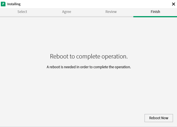177x127 pixels.
Task: Go to the Review step tab
Action: click(x=111, y=12)
